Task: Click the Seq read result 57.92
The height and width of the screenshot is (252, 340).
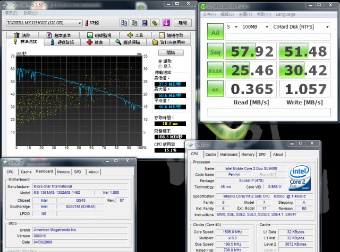Action: (x=251, y=51)
